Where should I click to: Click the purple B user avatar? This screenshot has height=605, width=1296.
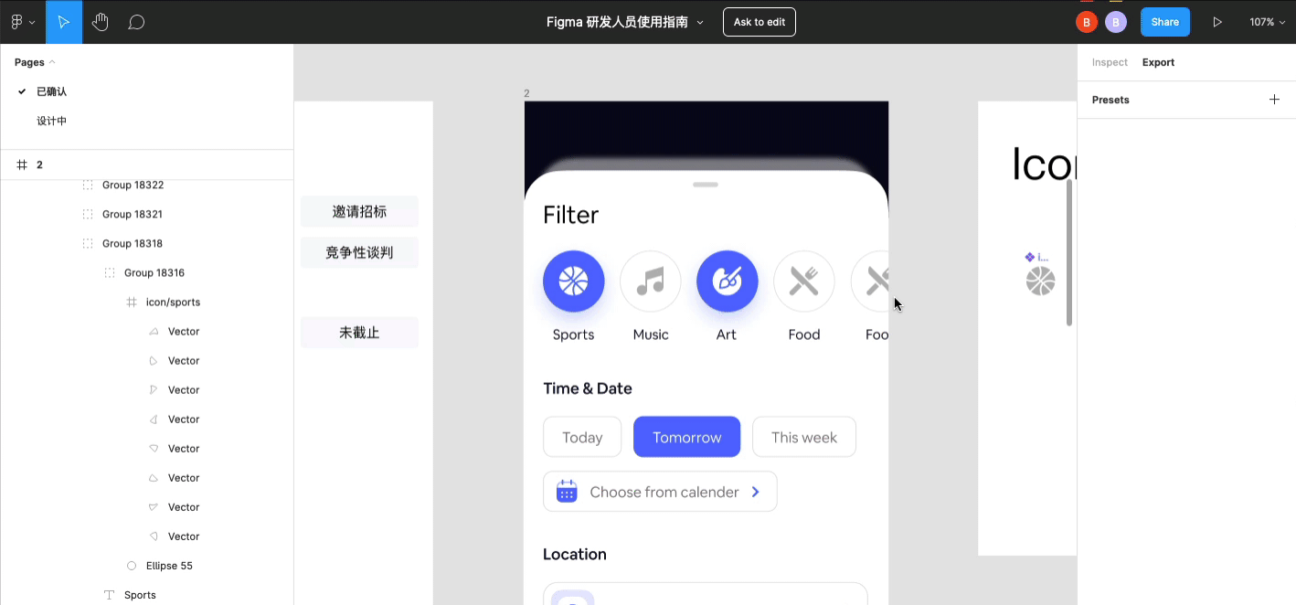click(x=1116, y=22)
